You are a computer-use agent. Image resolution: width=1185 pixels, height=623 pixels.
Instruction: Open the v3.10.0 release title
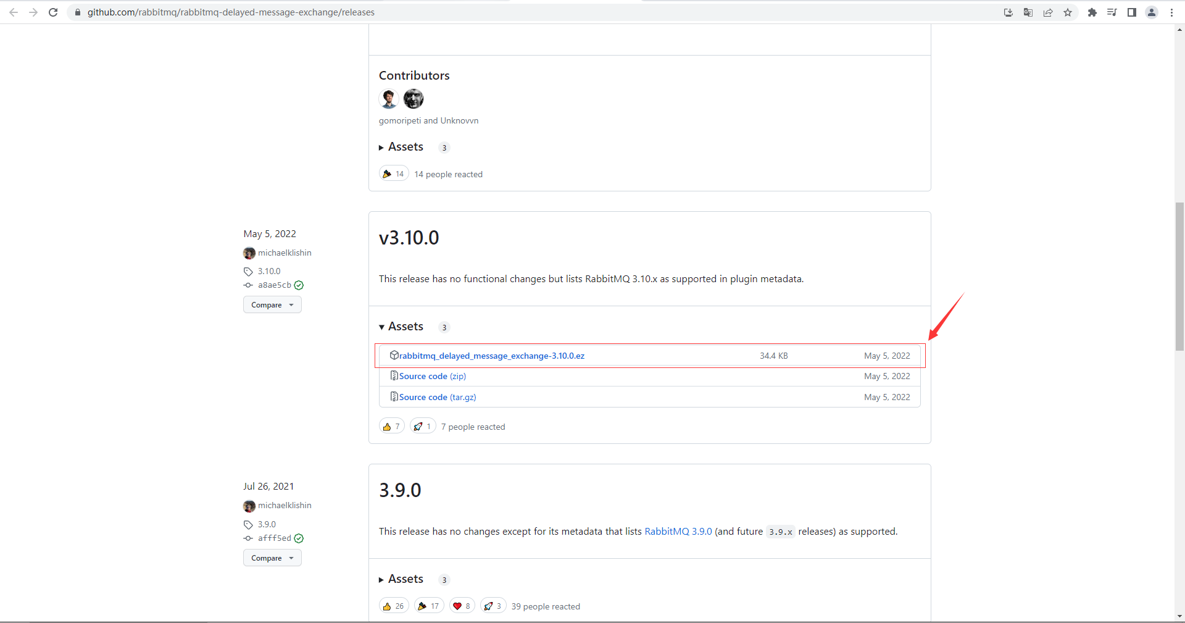click(409, 238)
